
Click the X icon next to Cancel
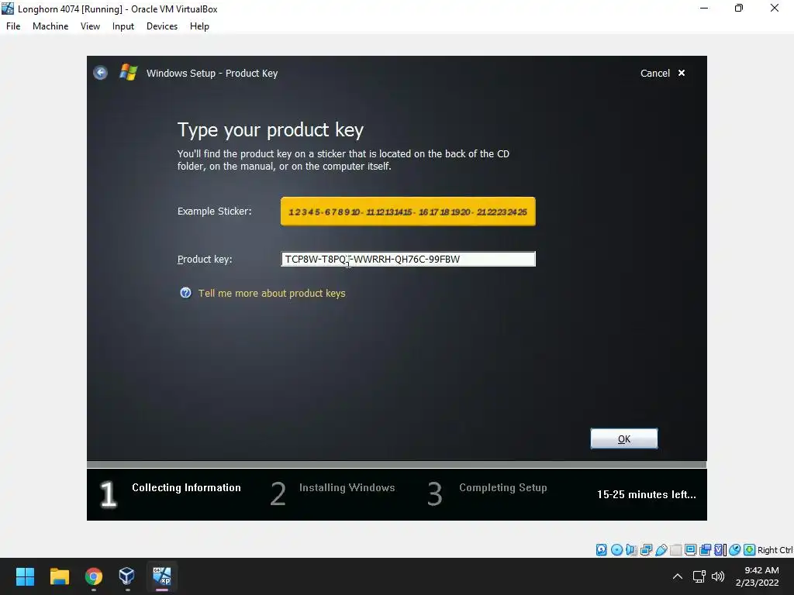point(682,73)
